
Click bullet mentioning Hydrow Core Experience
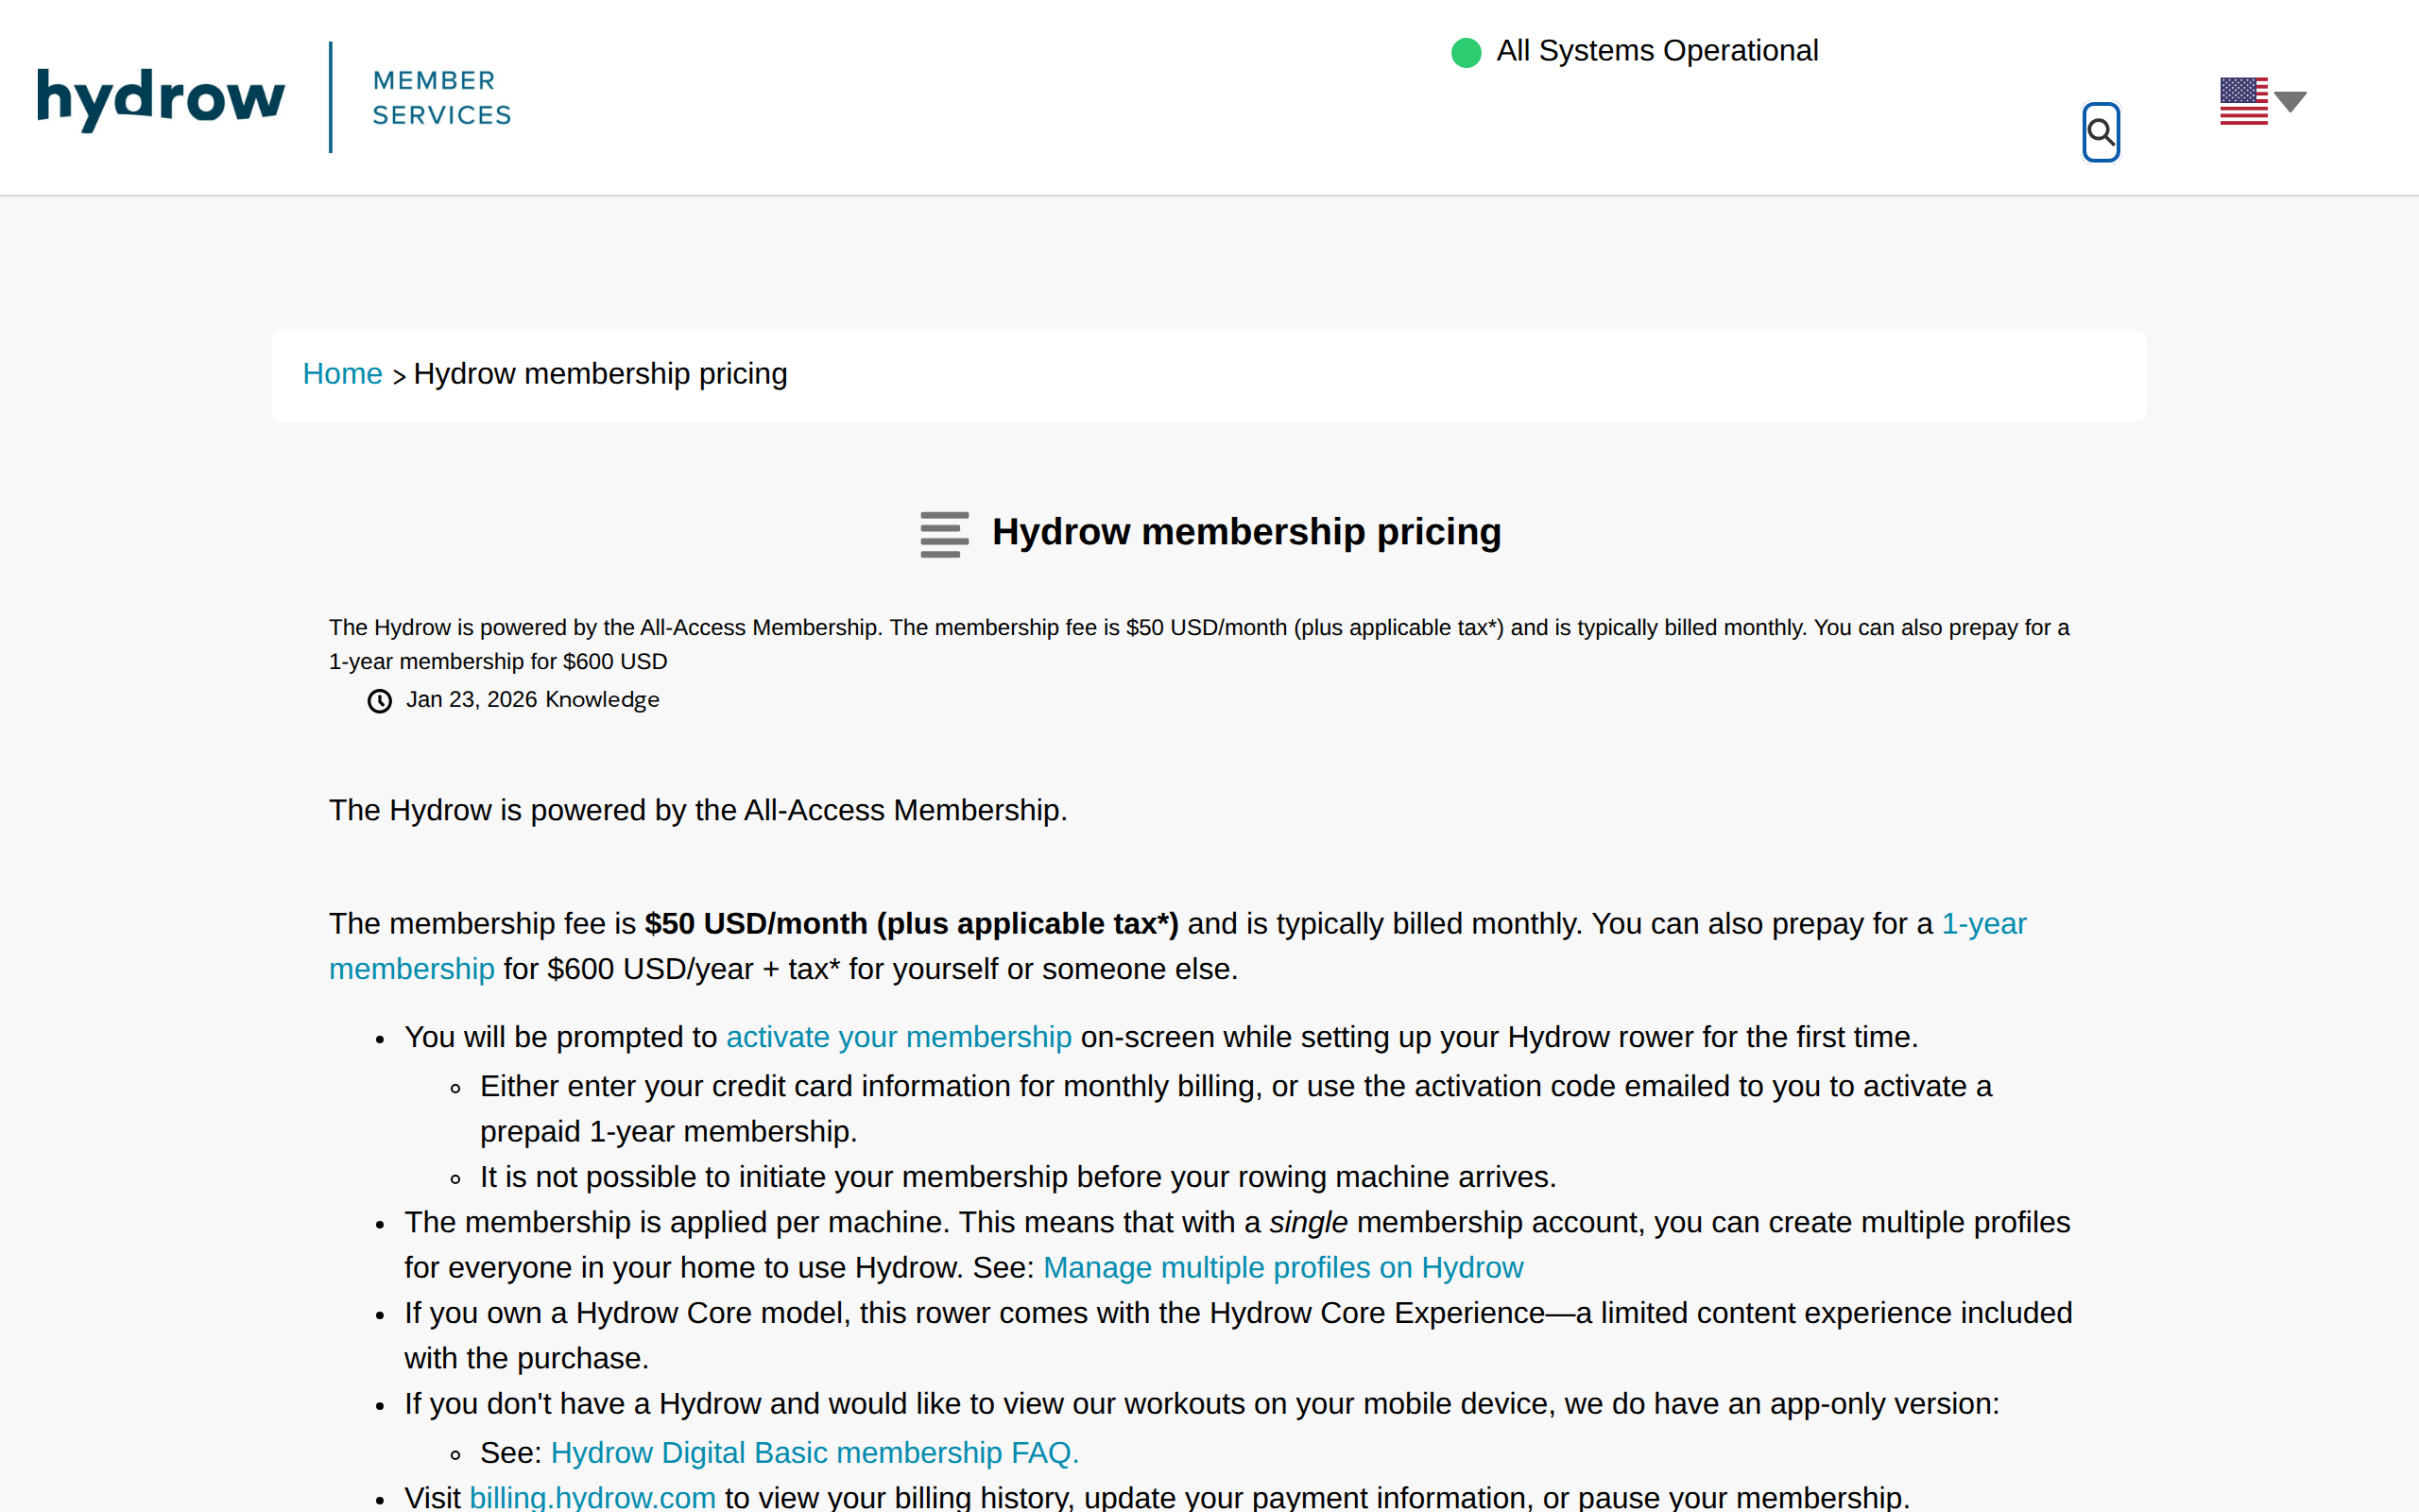tap(1238, 1336)
